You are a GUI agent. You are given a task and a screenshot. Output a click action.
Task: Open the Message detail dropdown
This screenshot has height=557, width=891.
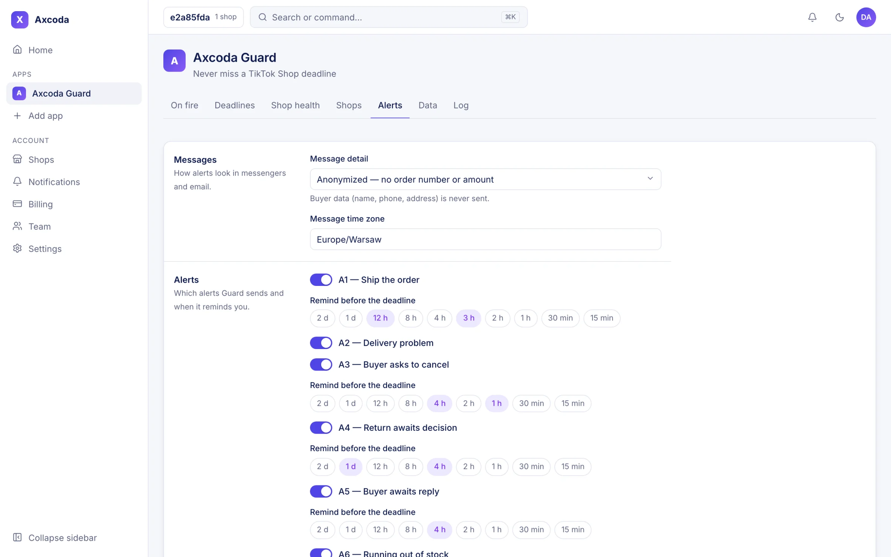pos(485,179)
